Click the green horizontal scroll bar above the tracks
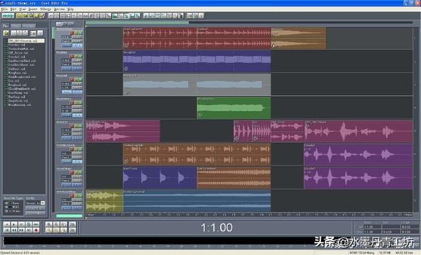Viewport: 421px width, 255px height. click(137, 23)
